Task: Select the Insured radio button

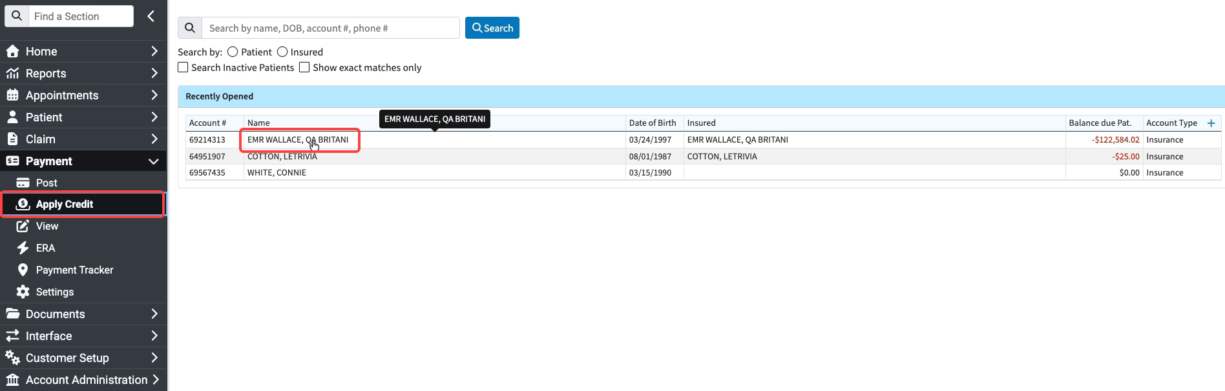Action: point(282,52)
